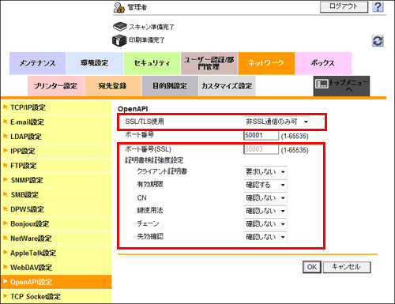Click the top menu icon button
This screenshot has height=304, width=395.
[341, 86]
